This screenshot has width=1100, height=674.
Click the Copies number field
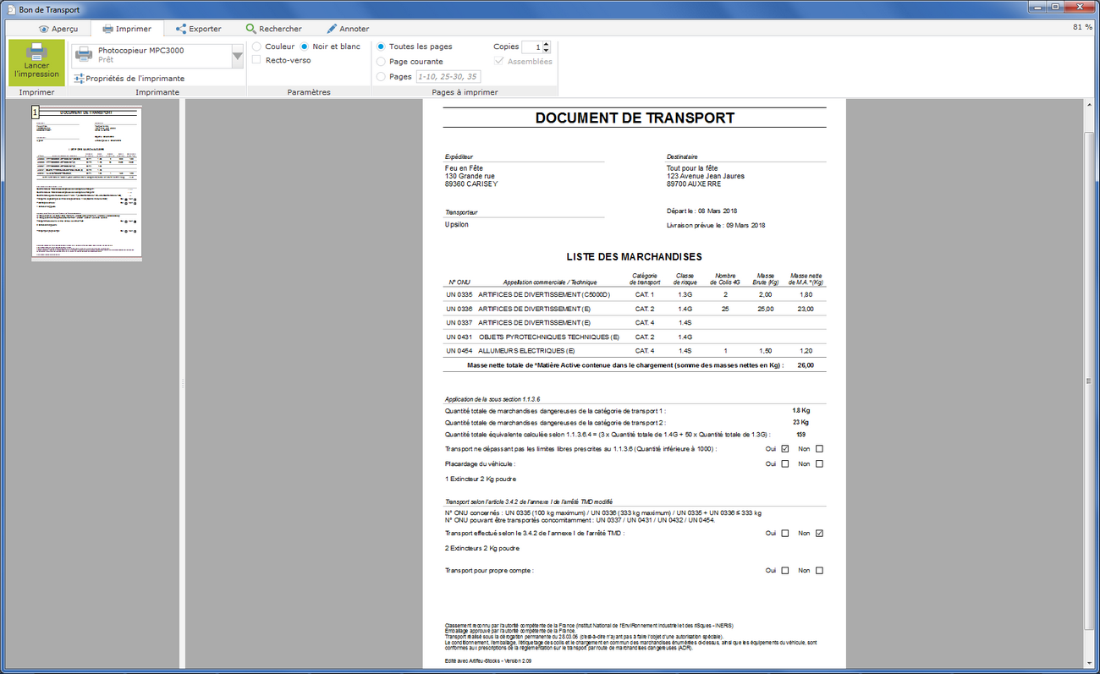[531, 47]
